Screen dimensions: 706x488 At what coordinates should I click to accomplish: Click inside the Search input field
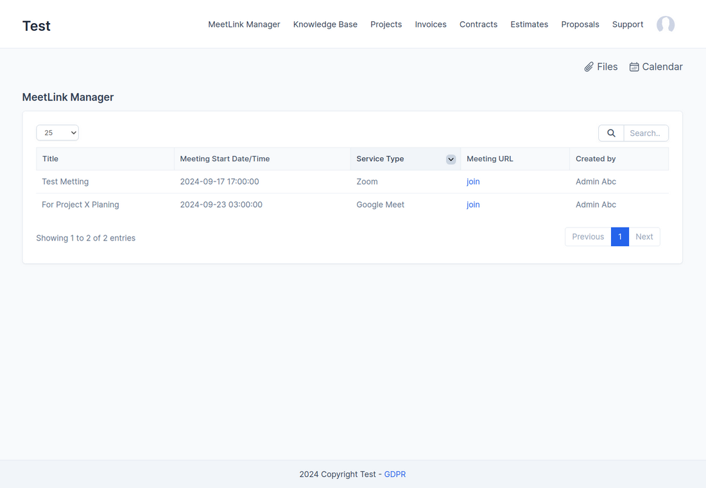645,133
